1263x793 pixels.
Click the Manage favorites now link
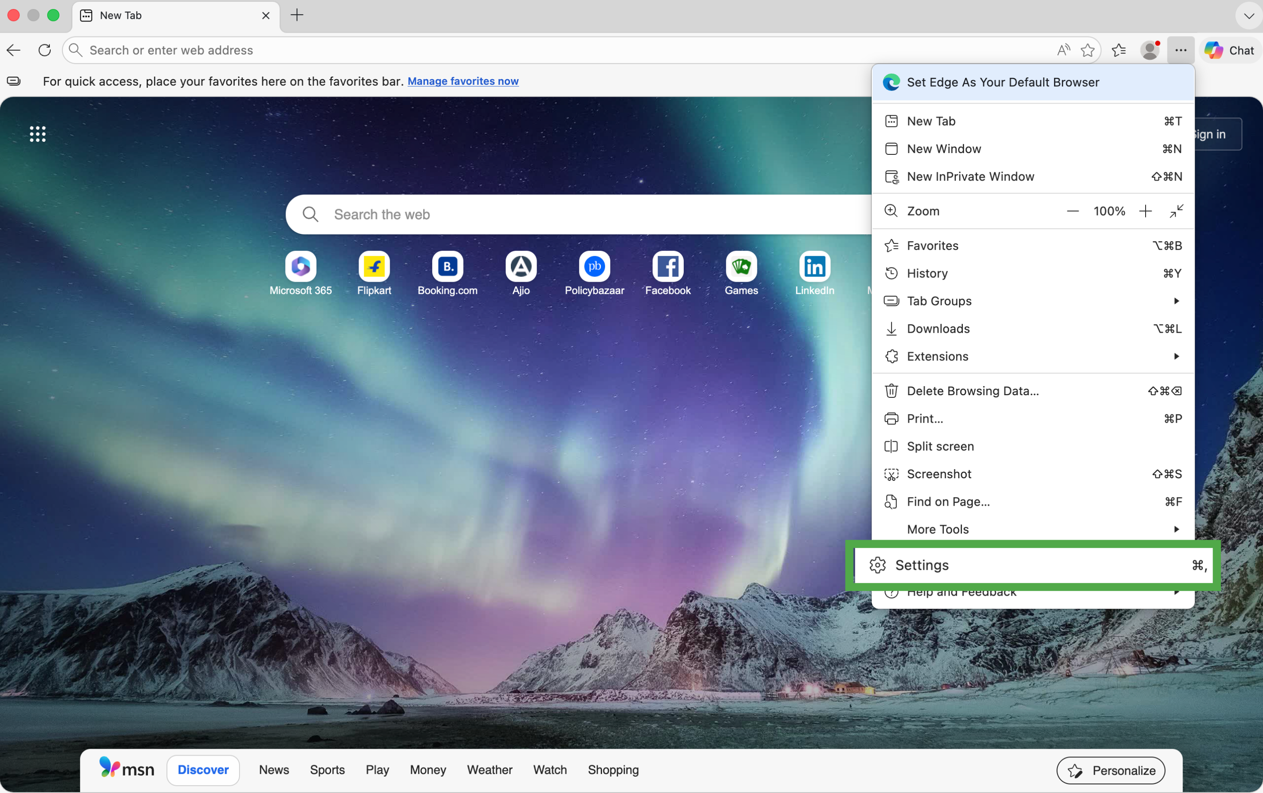463,81
